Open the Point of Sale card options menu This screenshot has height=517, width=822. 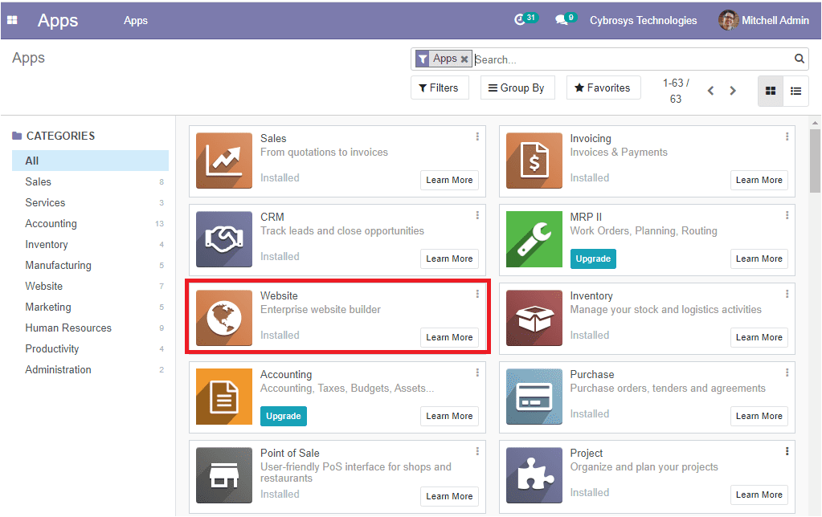point(477,451)
